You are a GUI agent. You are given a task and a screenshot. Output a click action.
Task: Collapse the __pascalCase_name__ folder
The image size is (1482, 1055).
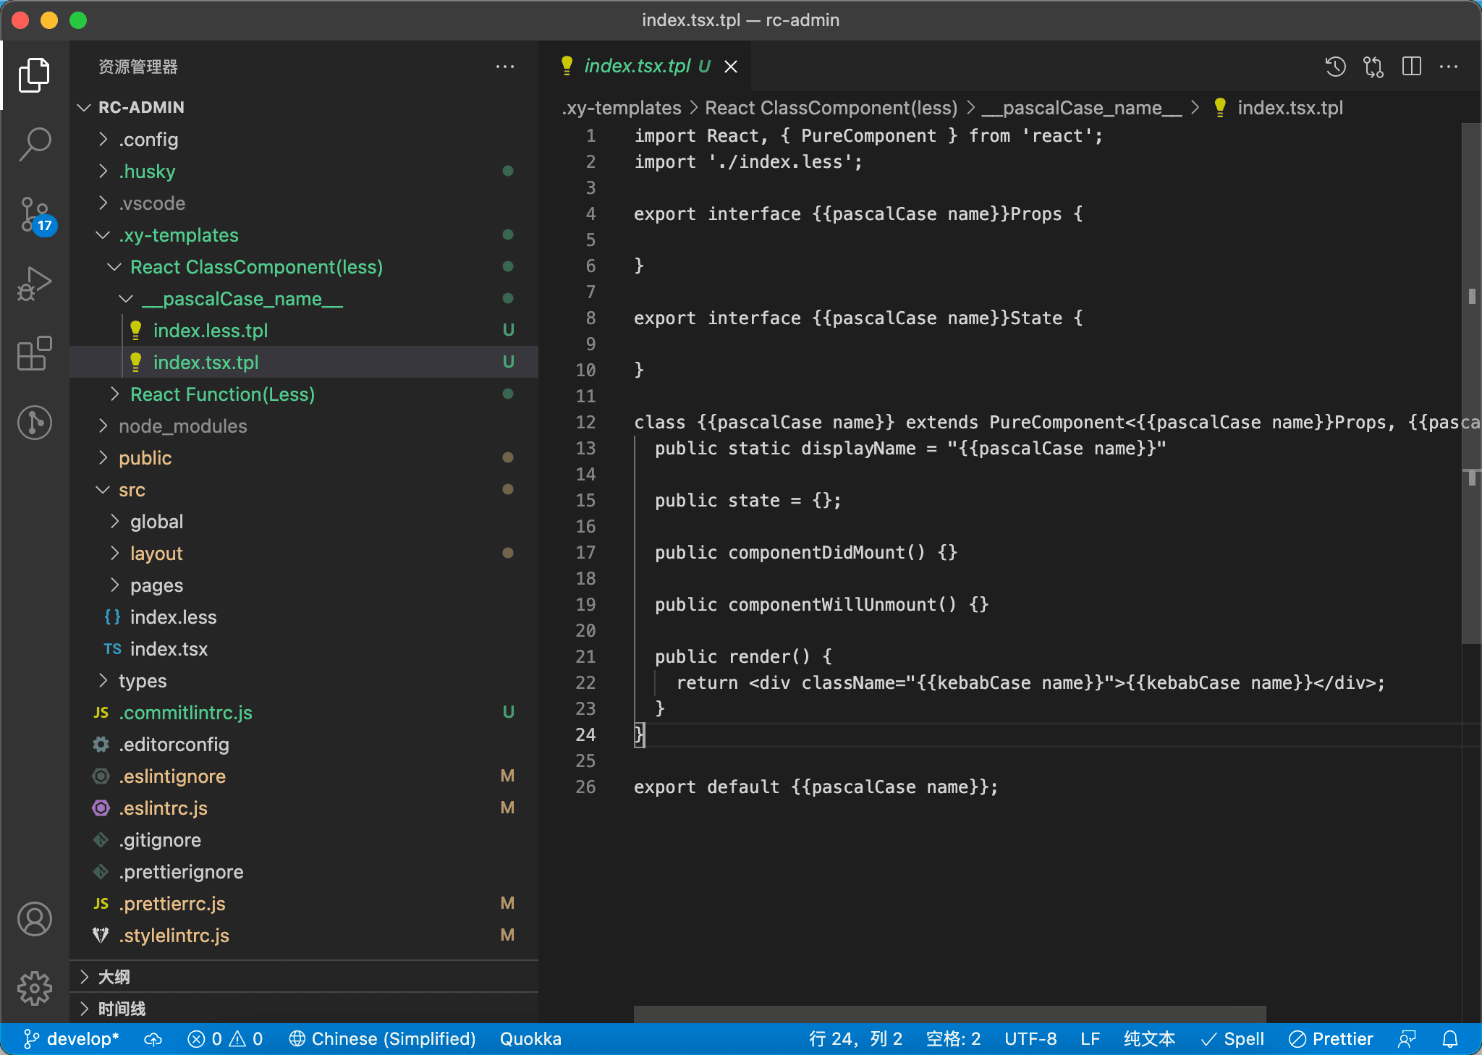coord(304,298)
